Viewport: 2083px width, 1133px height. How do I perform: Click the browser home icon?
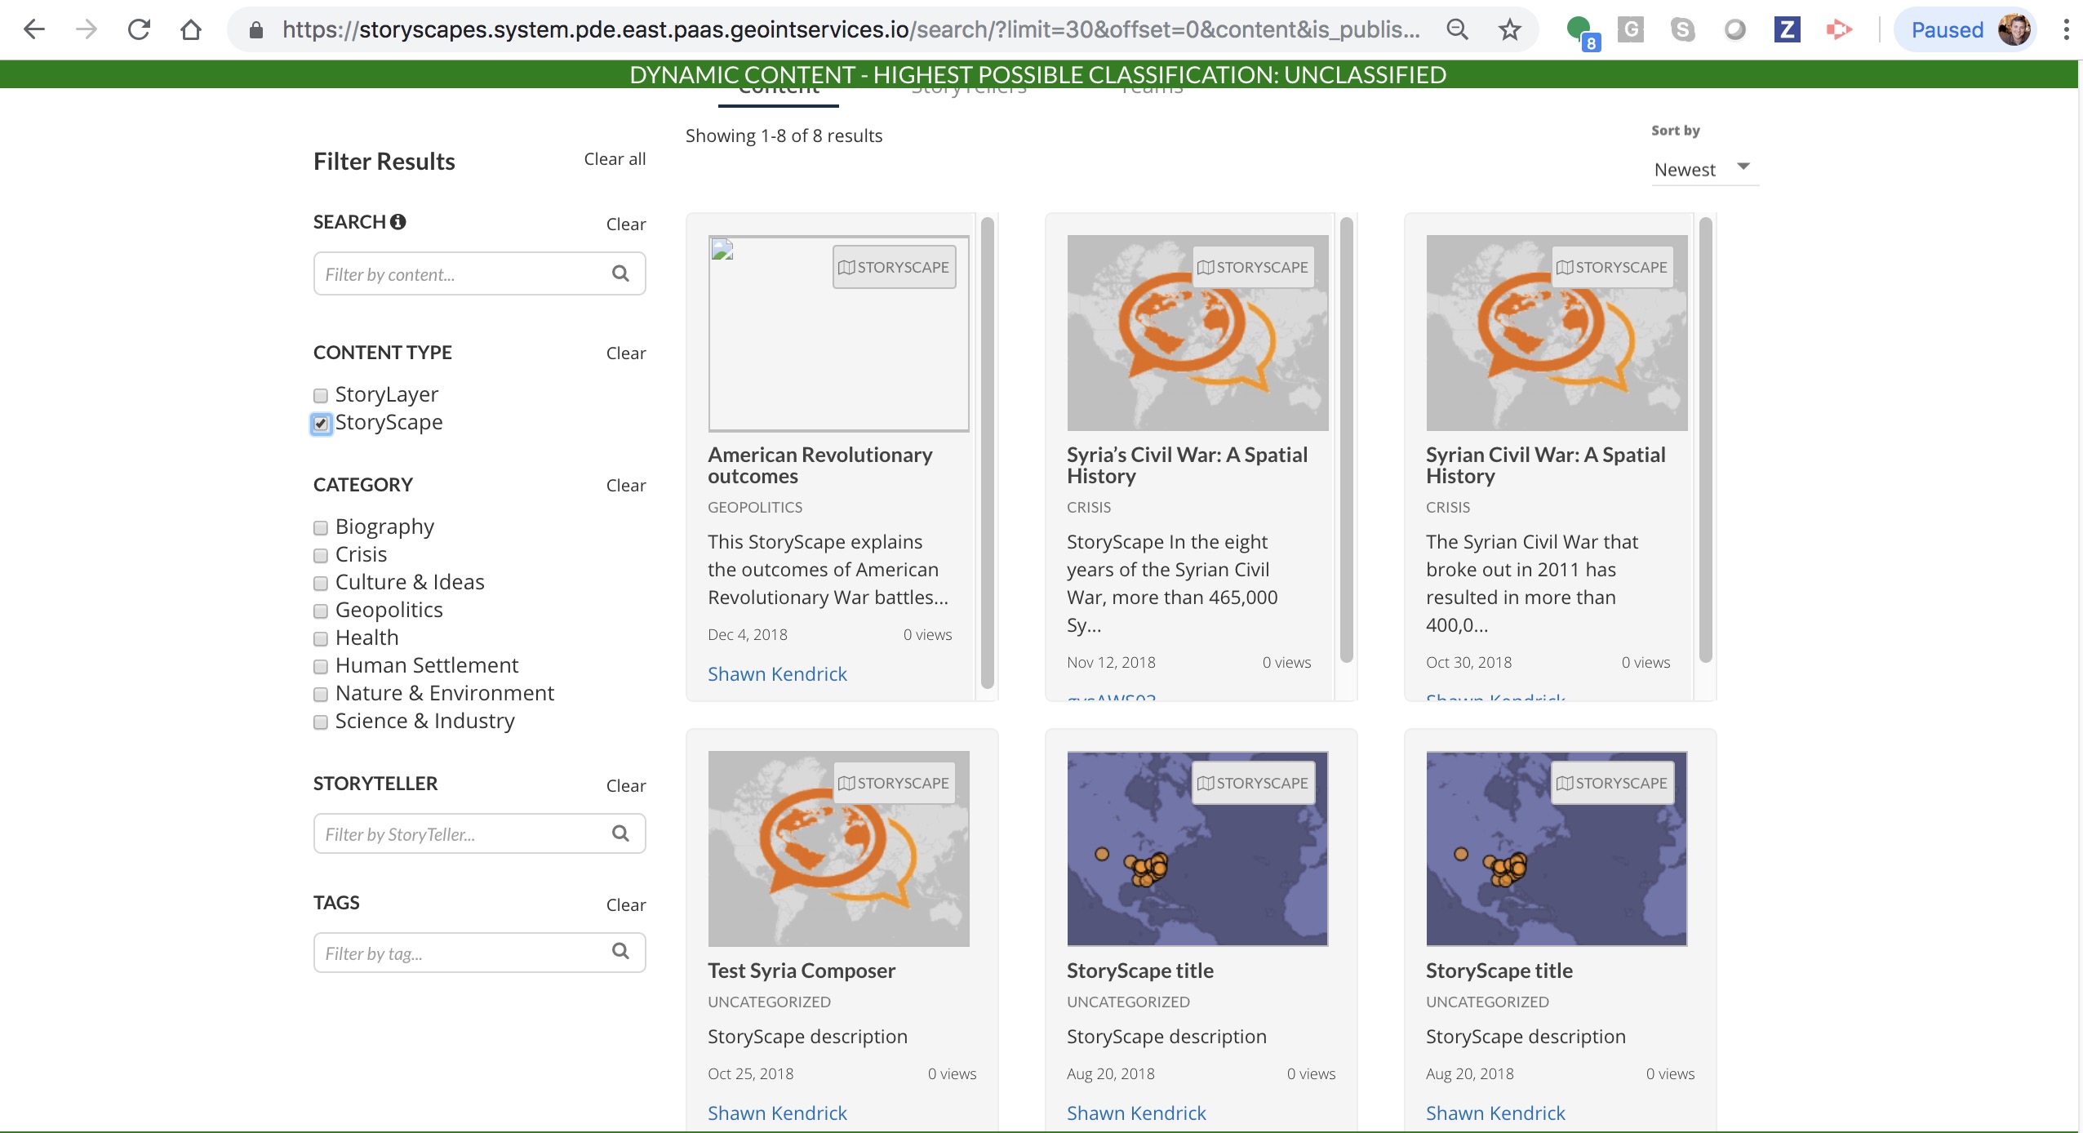191,29
